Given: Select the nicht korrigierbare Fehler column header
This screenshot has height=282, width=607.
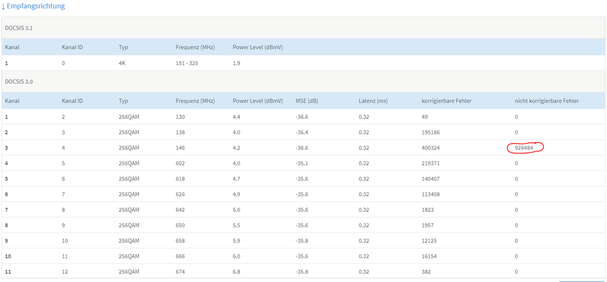Looking at the screenshot, I should (546, 101).
